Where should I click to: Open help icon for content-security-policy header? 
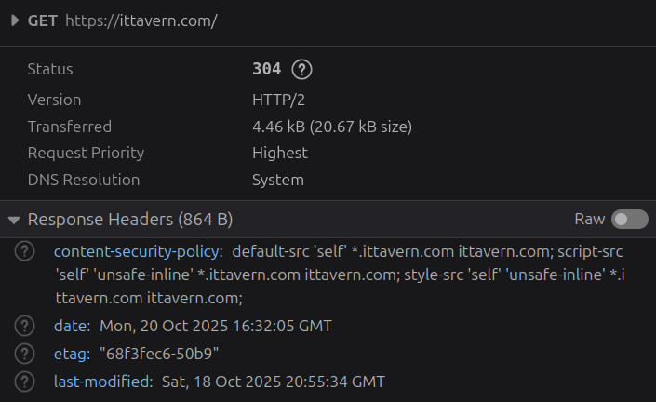[x=26, y=251]
